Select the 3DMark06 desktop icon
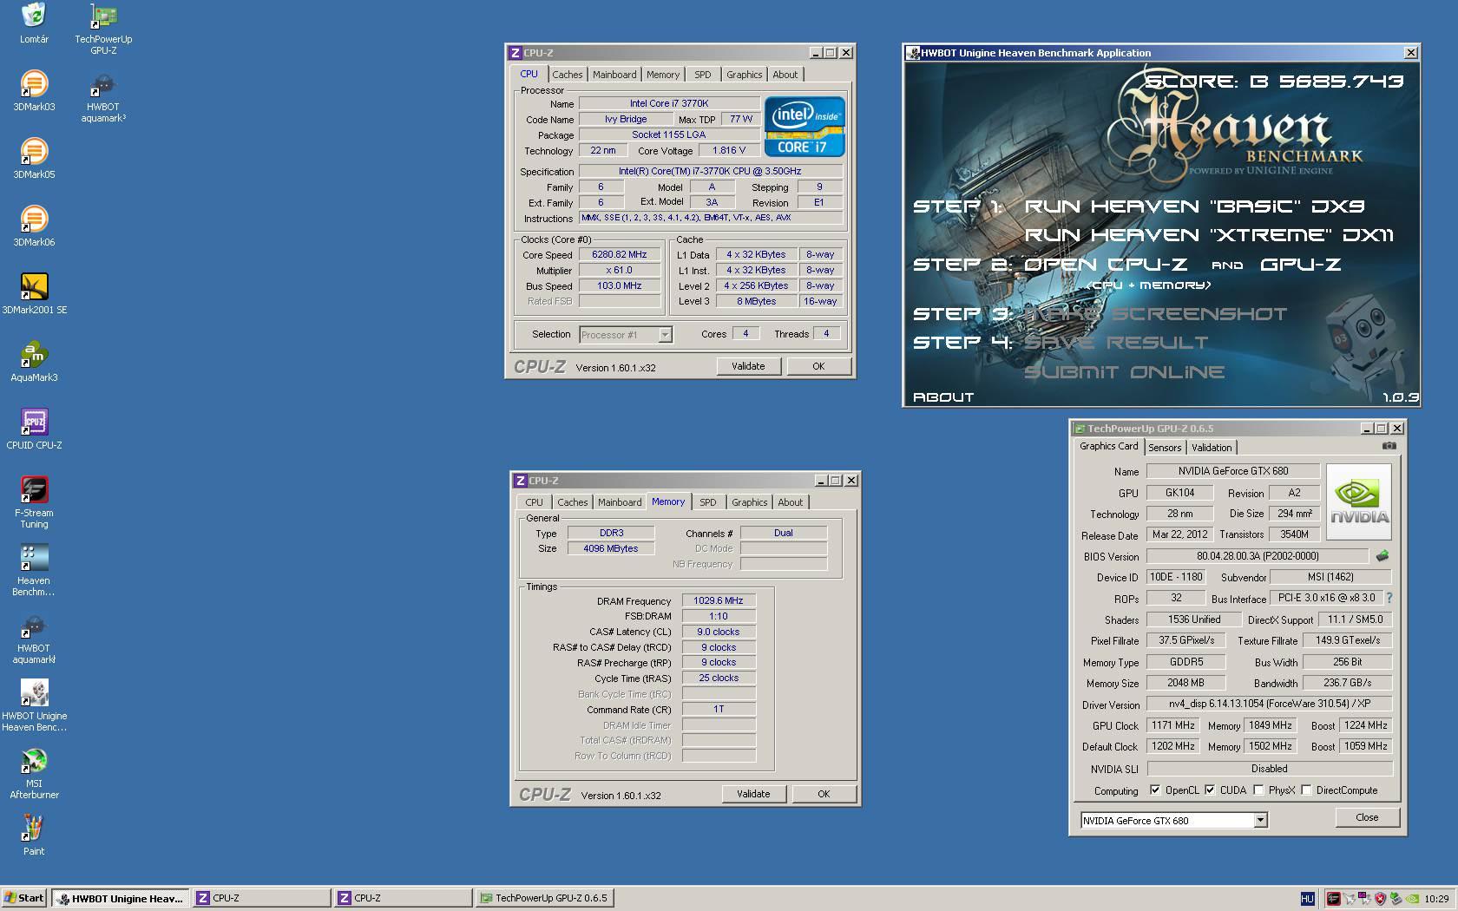The image size is (1458, 911). point(34,226)
